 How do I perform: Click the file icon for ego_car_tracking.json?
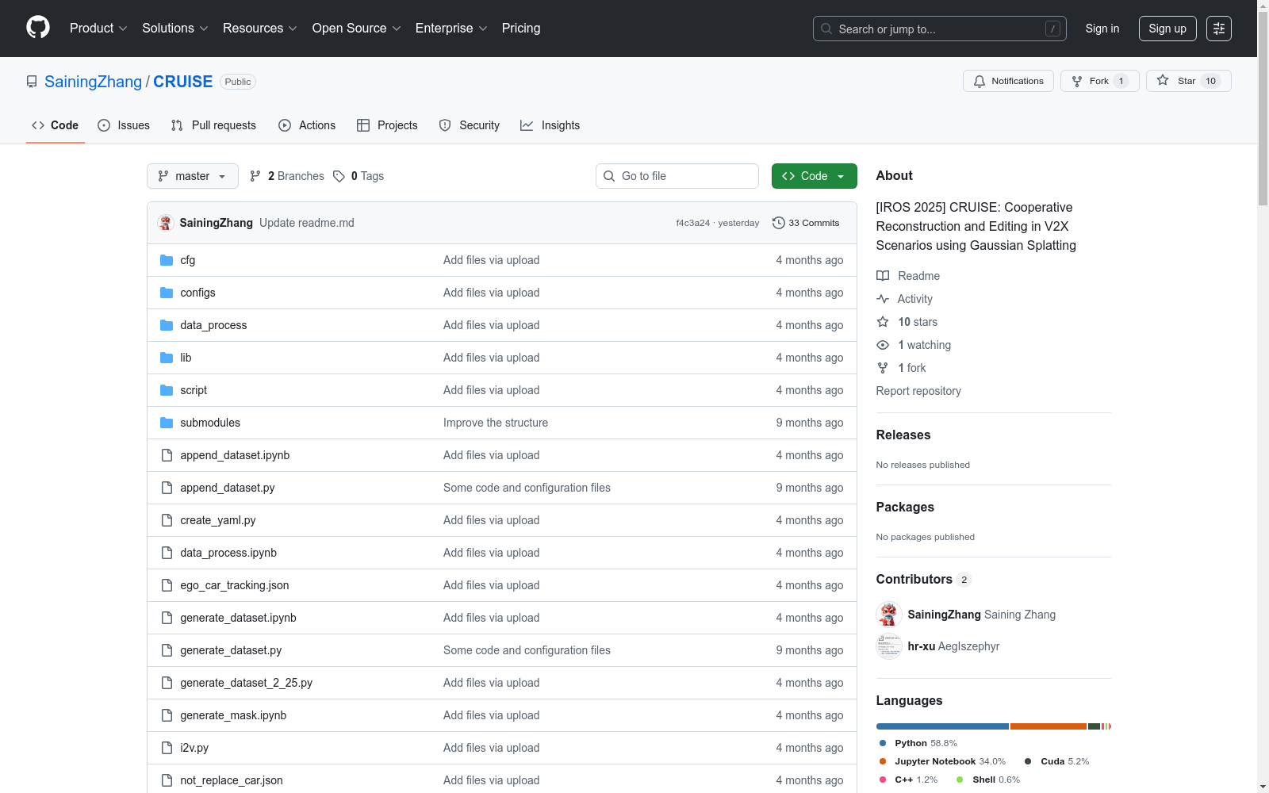[x=167, y=585]
